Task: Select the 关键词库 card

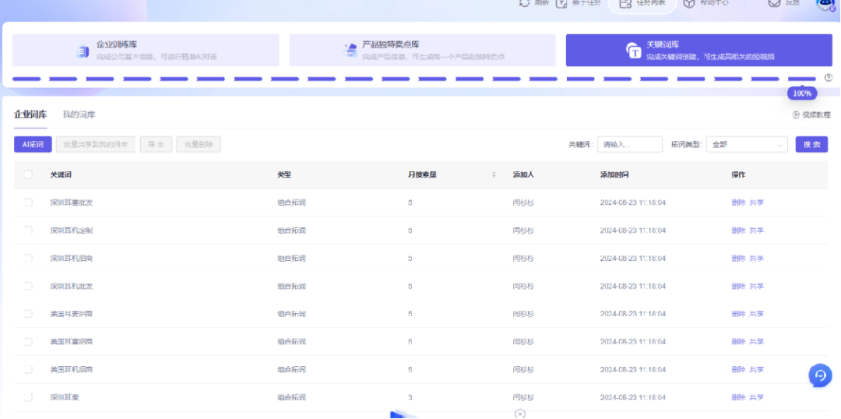Action: pos(698,51)
